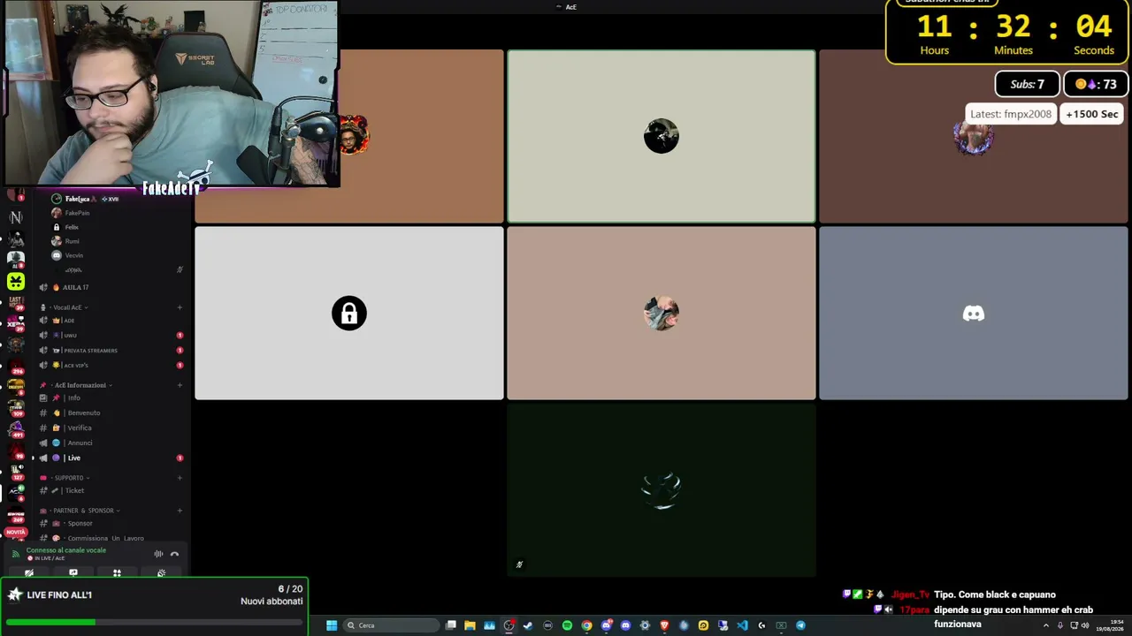This screenshot has height=636, width=1132.
Task: Click the Latest: fmpx2008 label
Action: click(x=1011, y=114)
